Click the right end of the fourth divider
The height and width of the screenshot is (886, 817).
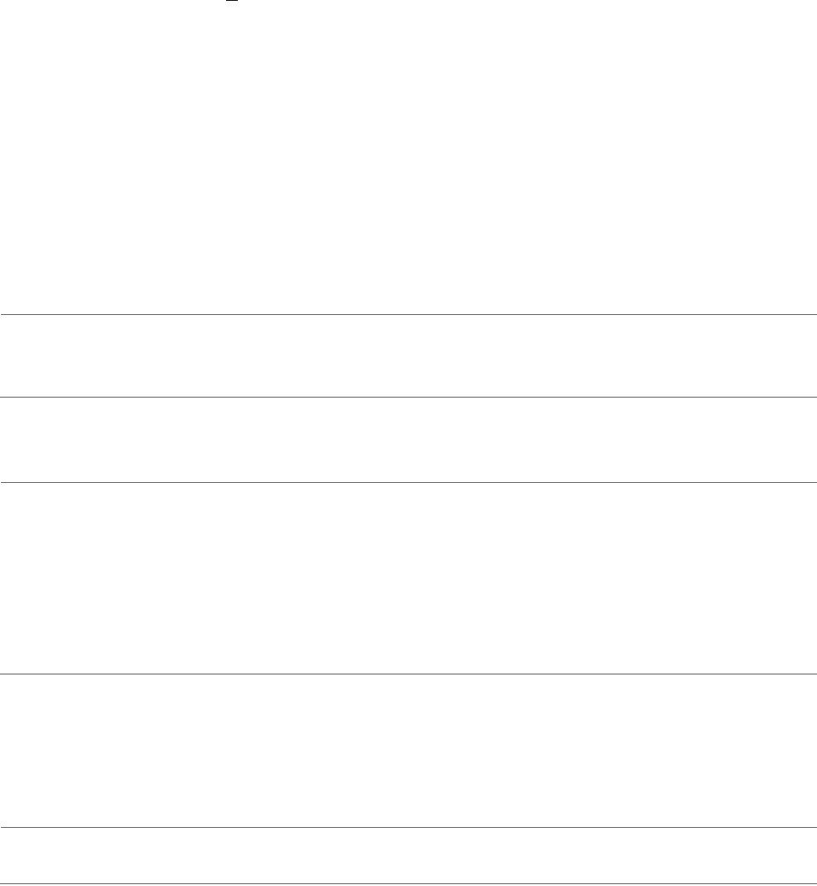[814, 674]
